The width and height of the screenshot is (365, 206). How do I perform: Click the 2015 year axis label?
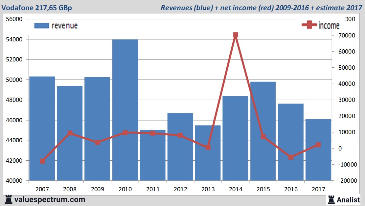[263, 189]
